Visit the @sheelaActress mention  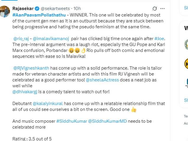pos(102,80)
